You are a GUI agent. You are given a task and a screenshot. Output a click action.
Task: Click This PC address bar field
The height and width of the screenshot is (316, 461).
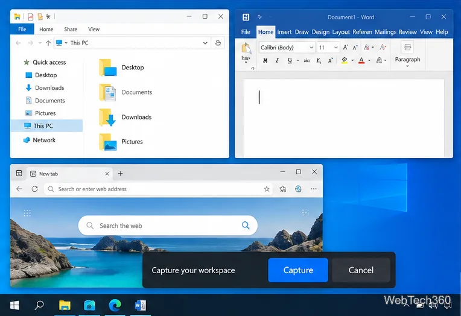coord(132,43)
